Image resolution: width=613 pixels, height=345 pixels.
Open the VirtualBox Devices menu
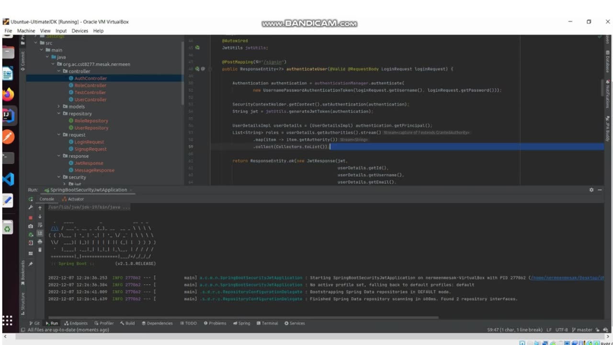point(80,31)
